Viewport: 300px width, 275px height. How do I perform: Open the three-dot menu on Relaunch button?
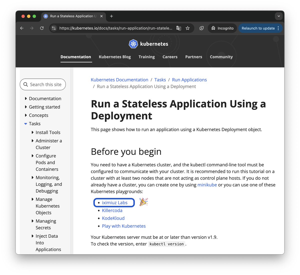[x=278, y=28]
